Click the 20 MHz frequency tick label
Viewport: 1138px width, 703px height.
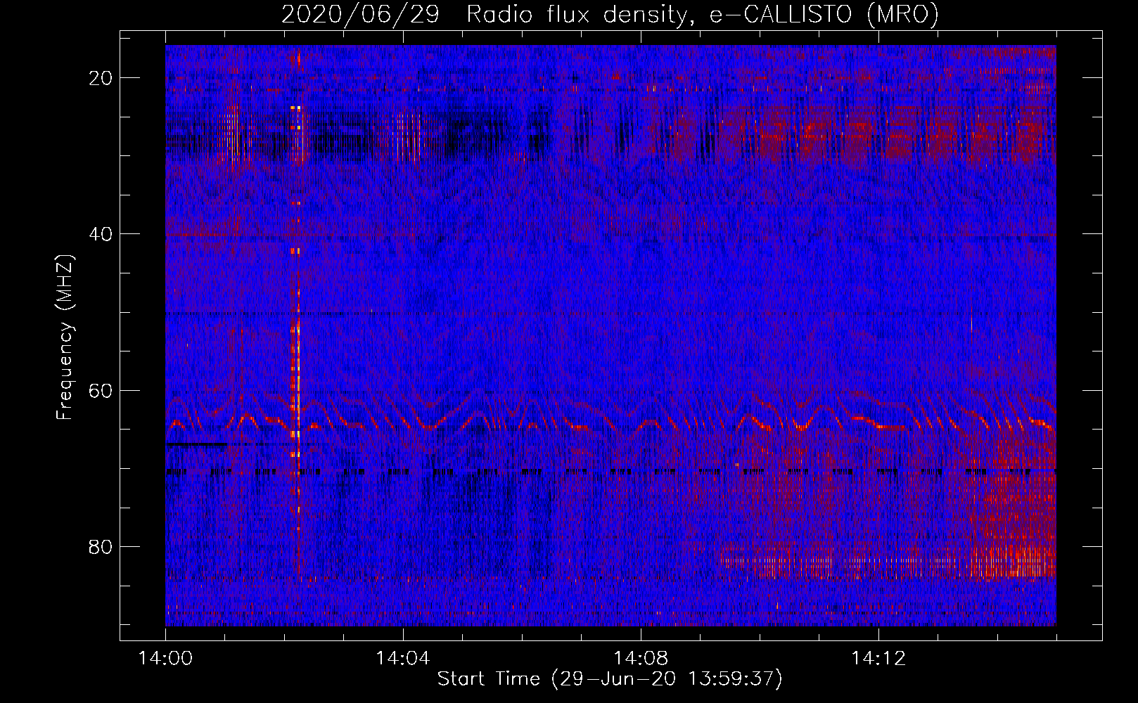pos(101,78)
